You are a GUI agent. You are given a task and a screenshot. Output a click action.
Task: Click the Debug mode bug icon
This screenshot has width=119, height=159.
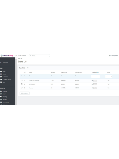pos(110,56)
